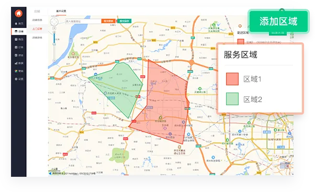Click the large 添加区域 button

[x=278, y=21]
